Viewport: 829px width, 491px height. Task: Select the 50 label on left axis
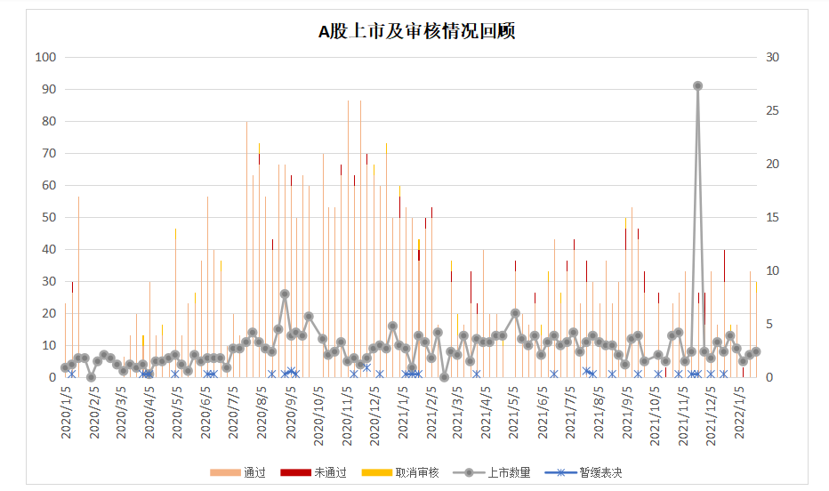pyautogui.click(x=48, y=217)
